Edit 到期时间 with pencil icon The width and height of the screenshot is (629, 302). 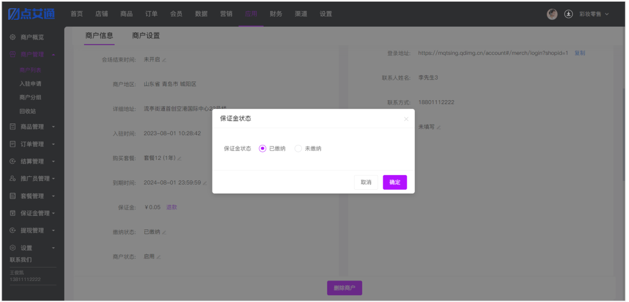(x=205, y=183)
